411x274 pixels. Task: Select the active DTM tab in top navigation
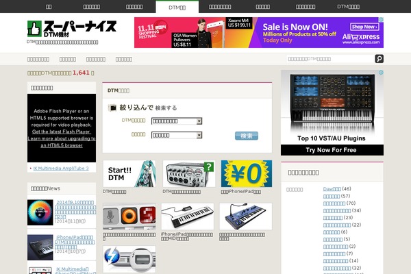pos(177,7)
